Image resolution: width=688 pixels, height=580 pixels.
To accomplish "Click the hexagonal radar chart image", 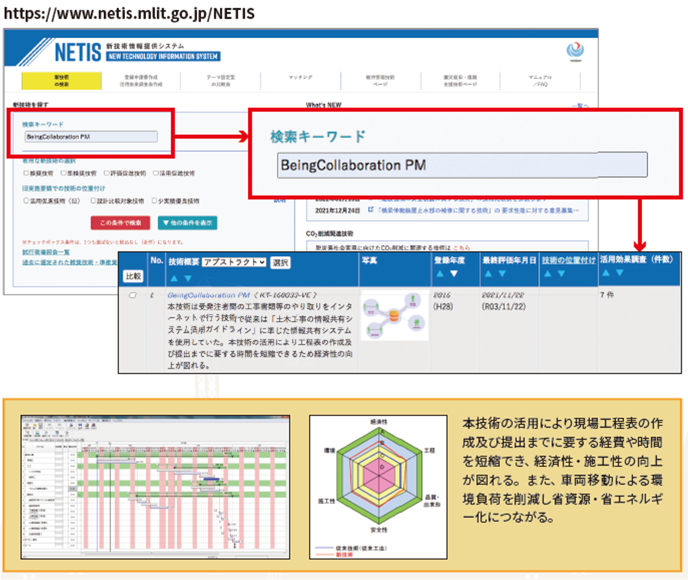I will click(x=378, y=487).
